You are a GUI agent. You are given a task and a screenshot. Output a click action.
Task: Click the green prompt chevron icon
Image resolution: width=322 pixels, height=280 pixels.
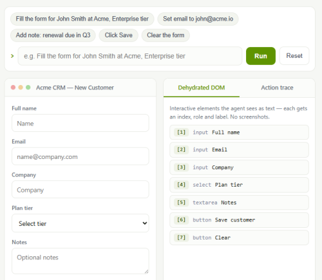point(12,56)
